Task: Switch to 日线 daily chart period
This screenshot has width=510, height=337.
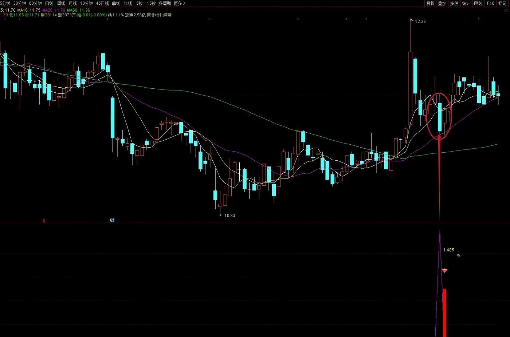Action: click(x=49, y=3)
